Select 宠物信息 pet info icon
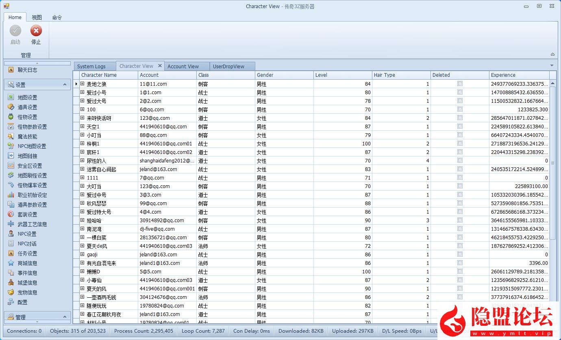 [x=11, y=292]
